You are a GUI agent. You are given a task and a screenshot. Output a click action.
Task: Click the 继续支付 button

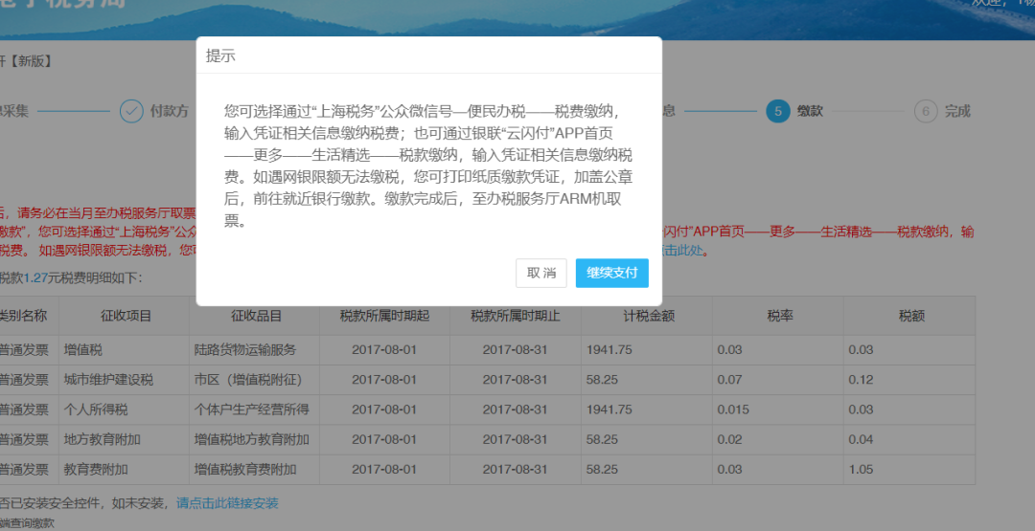point(612,273)
